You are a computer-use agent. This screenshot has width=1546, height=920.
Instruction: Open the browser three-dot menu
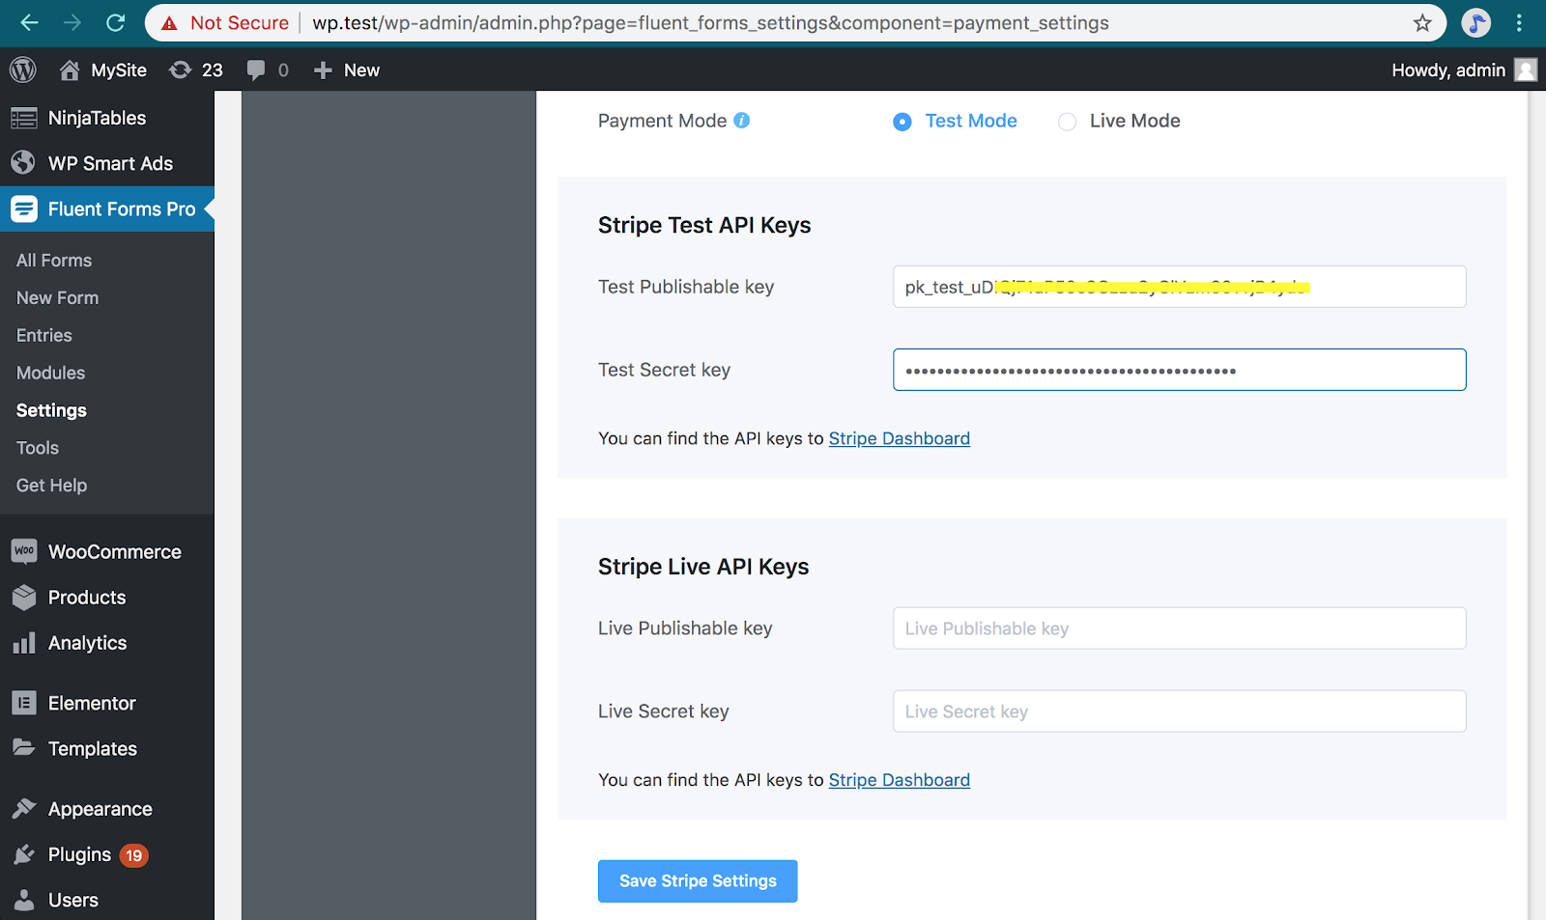coord(1520,22)
